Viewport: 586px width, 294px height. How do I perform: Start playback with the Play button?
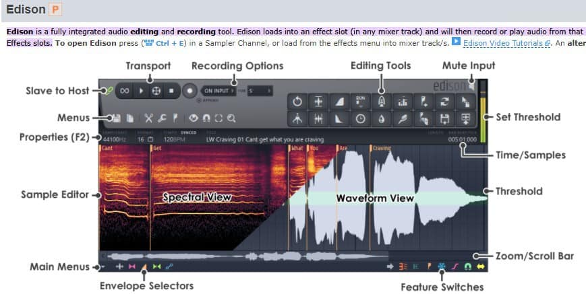[x=141, y=91]
